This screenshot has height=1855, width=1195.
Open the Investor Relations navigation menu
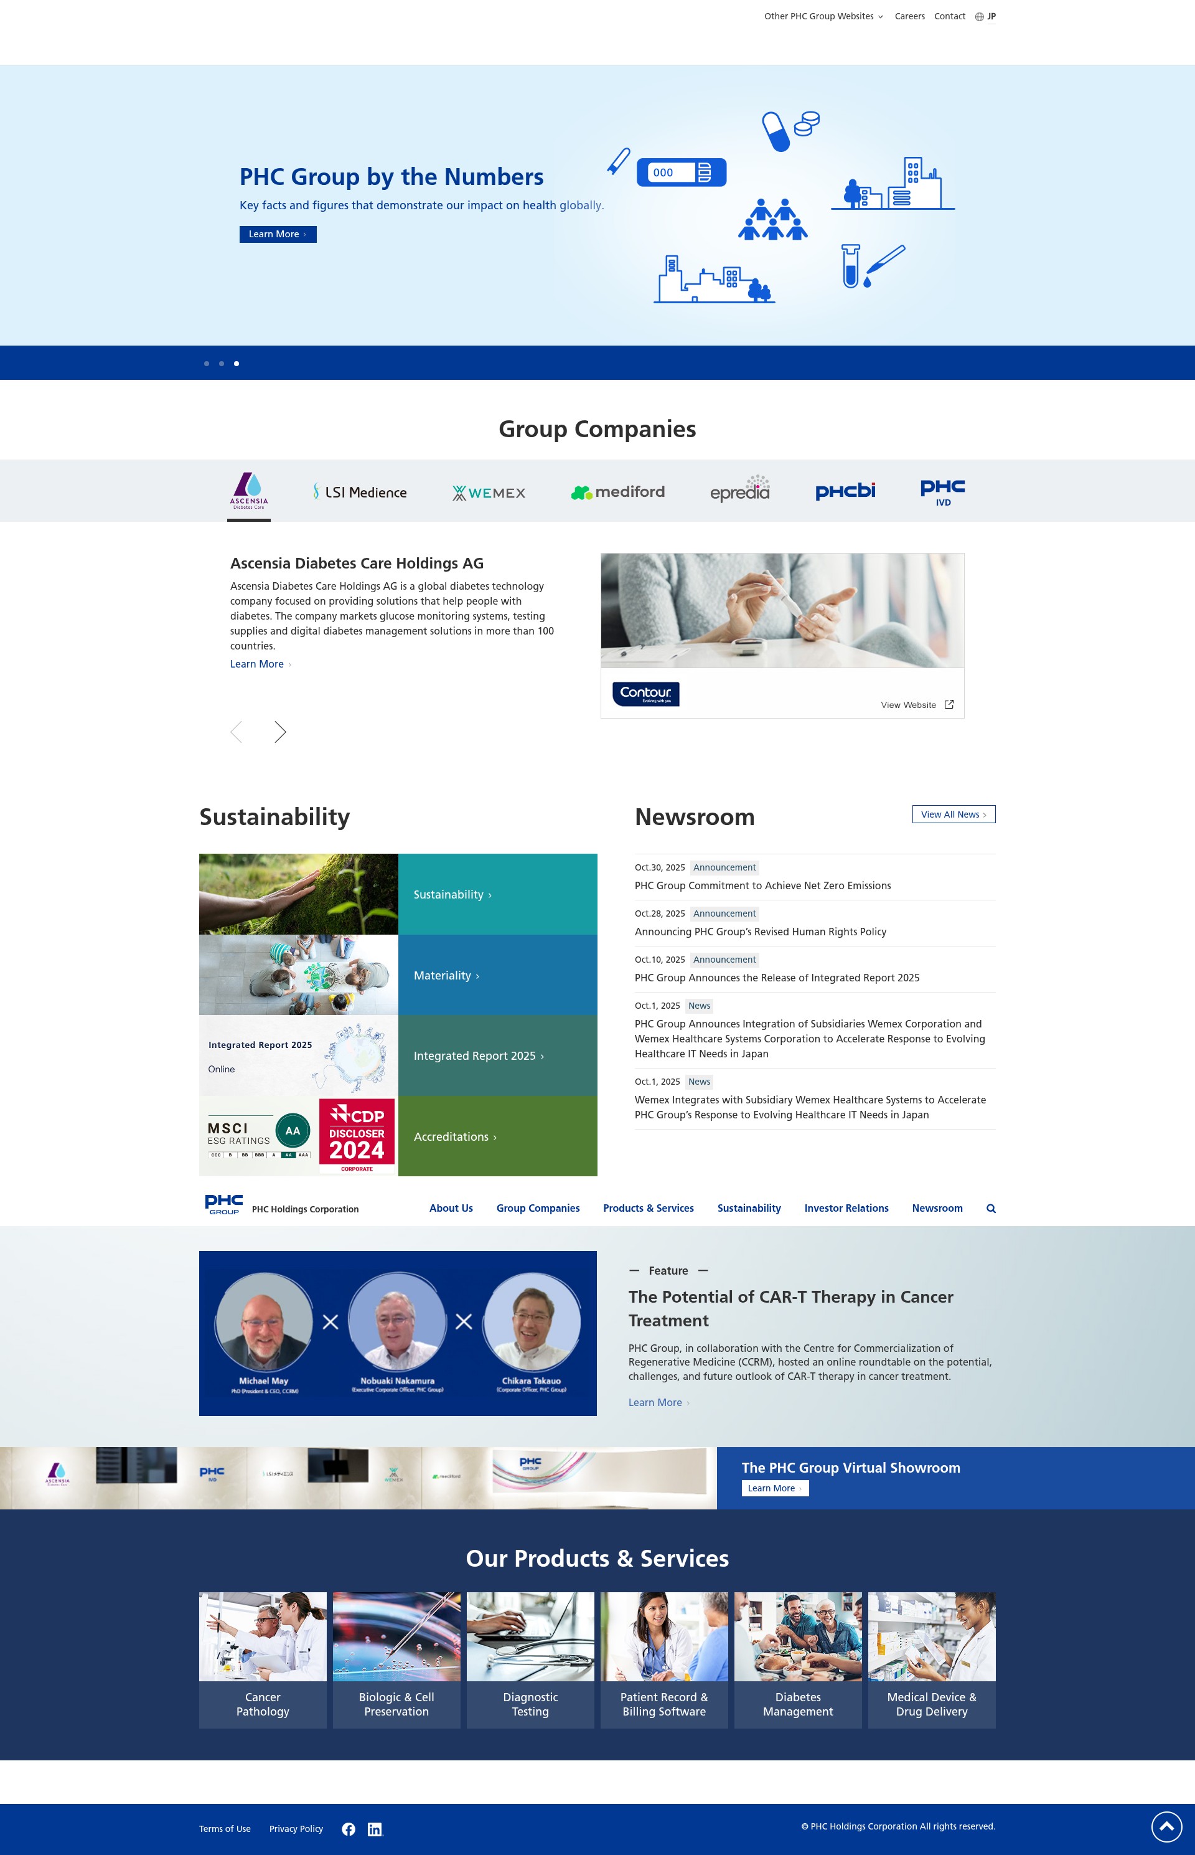tap(846, 1209)
